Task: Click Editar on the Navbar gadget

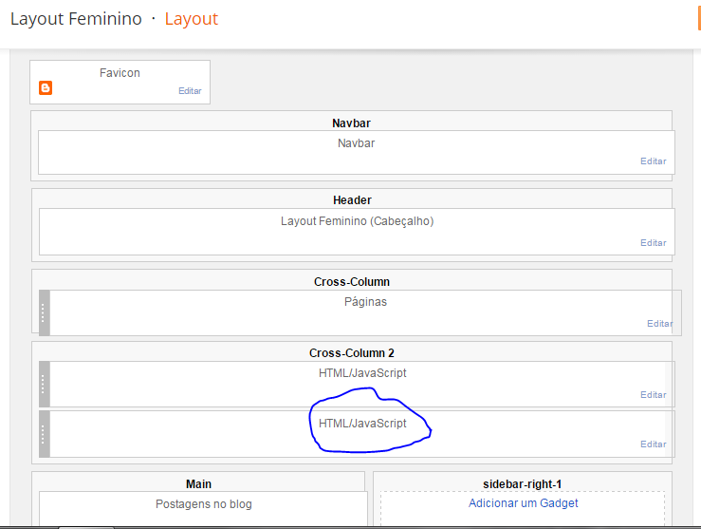Action: (x=654, y=161)
